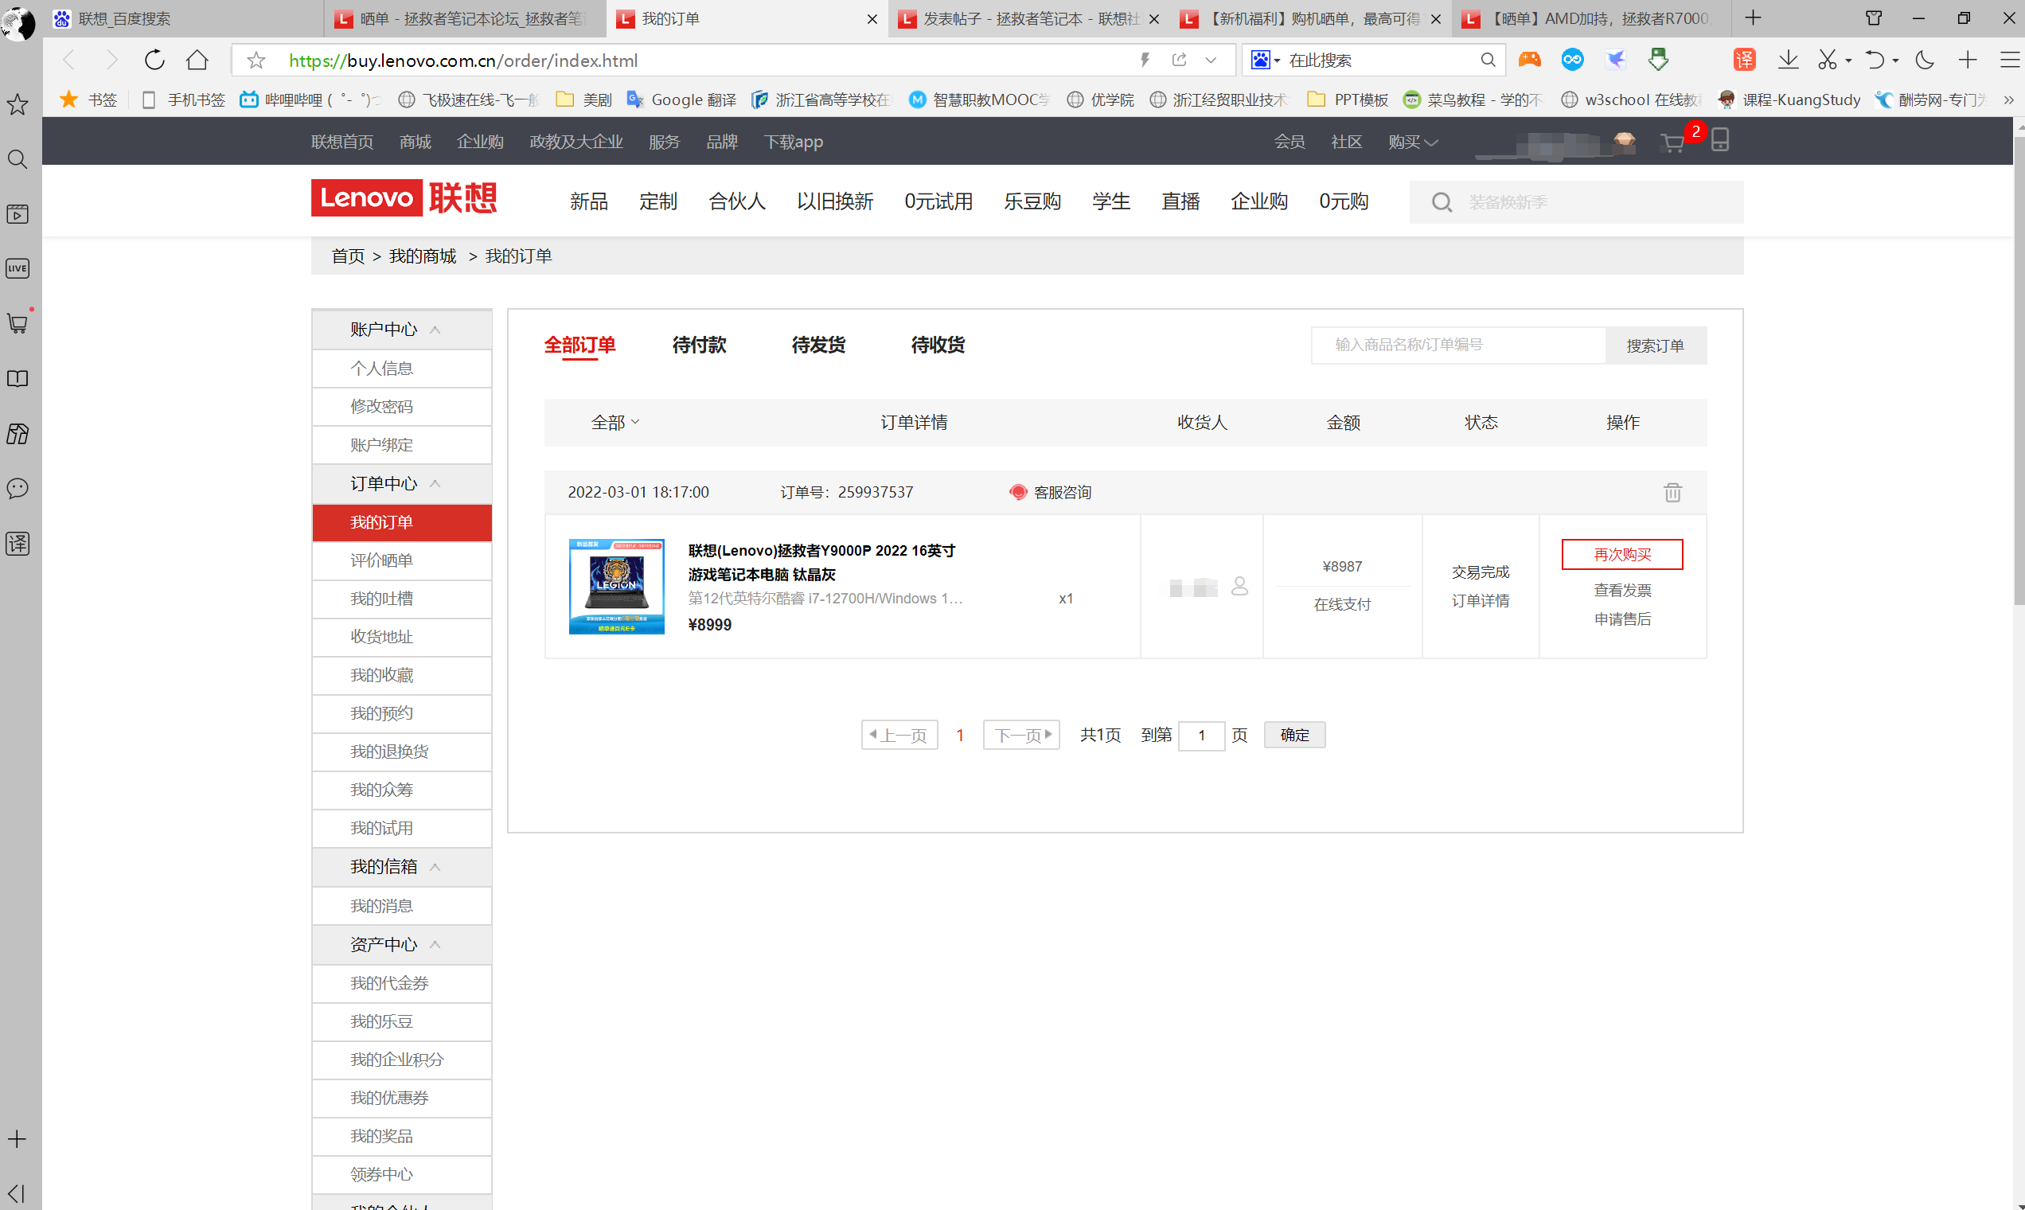The height and width of the screenshot is (1210, 2025).
Task: Switch to 待收货 orders tab
Action: (938, 345)
